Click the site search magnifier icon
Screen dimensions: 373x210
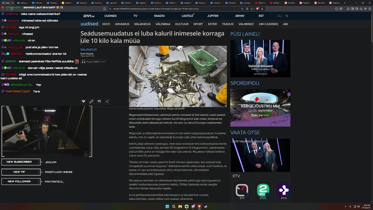(287, 16)
